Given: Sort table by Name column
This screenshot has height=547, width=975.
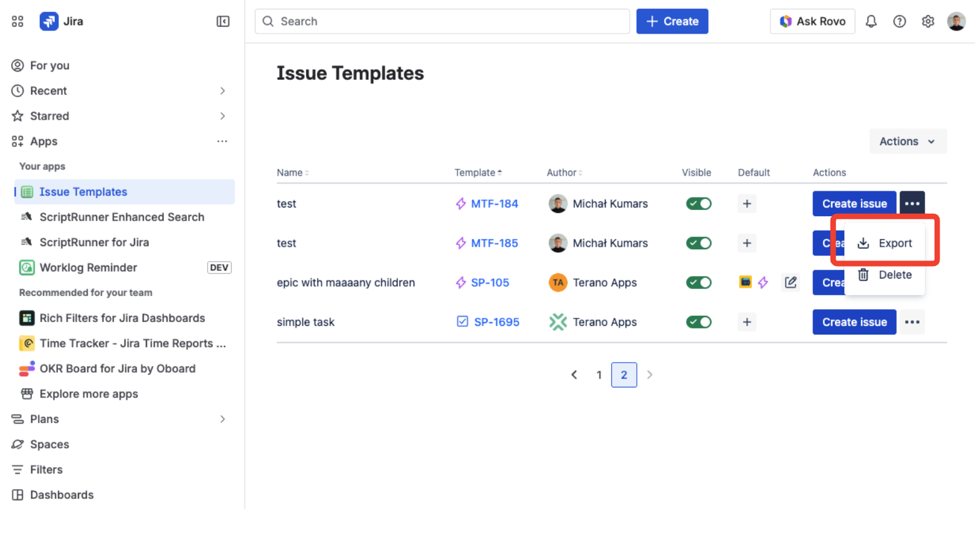Looking at the screenshot, I should [x=293, y=173].
